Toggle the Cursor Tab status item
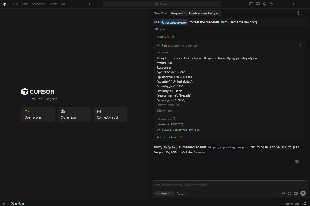The image size is (310, 206). [x=291, y=204]
